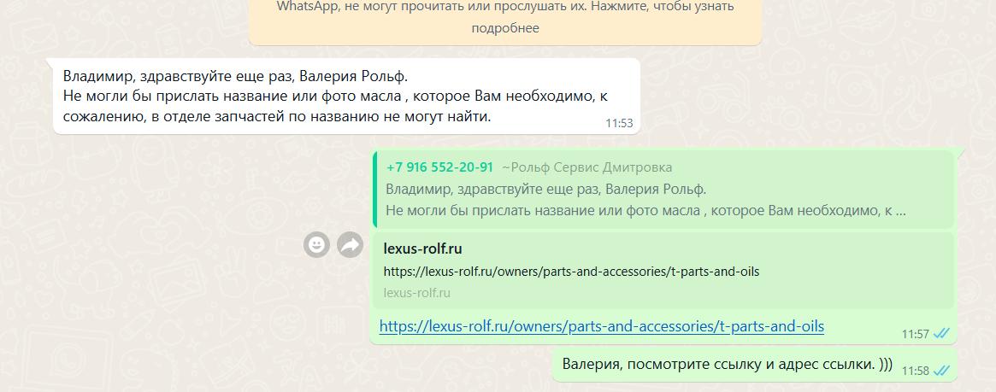Click the preview URL text in the link card
Image resolution: width=996 pixels, height=392 pixels.
572,272
